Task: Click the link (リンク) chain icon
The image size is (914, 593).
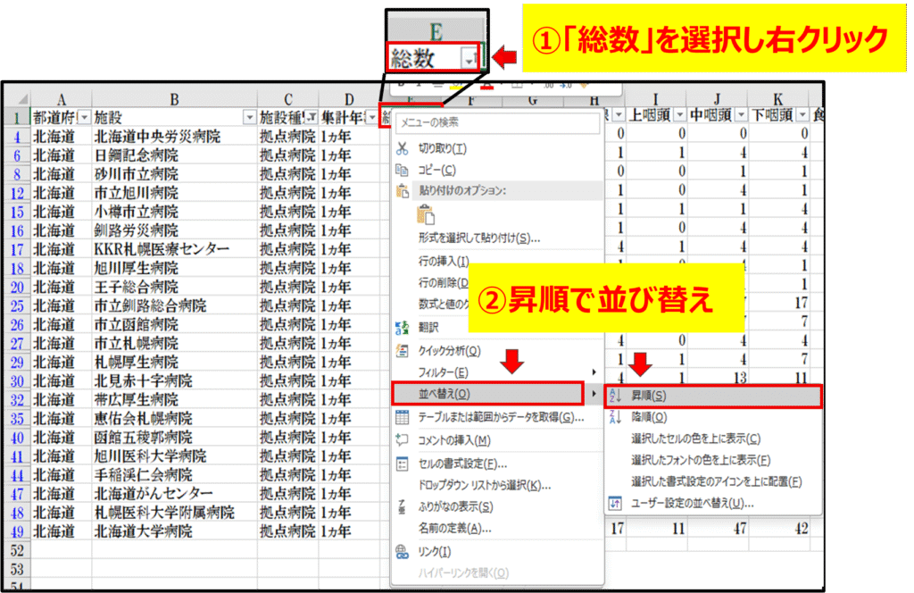Action: (403, 552)
